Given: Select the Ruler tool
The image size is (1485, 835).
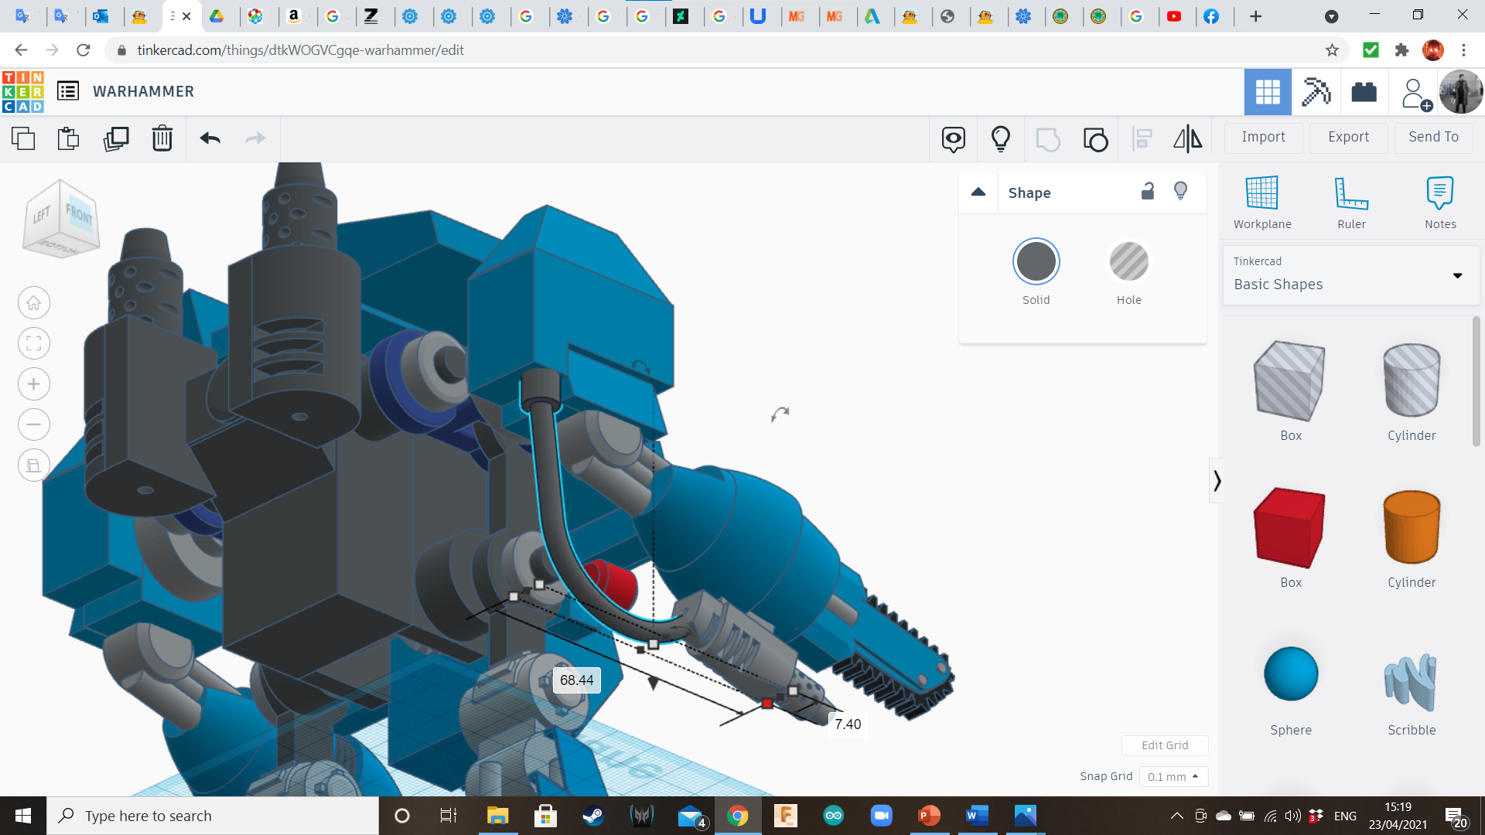Looking at the screenshot, I should (1351, 203).
